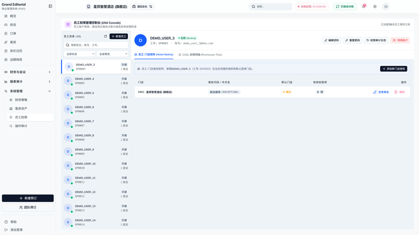
Task: Open the 帮助 help item
Action: 28,222
